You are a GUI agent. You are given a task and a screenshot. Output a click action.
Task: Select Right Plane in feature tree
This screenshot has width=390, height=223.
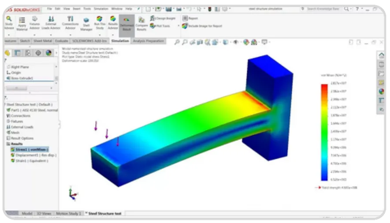click(18, 67)
